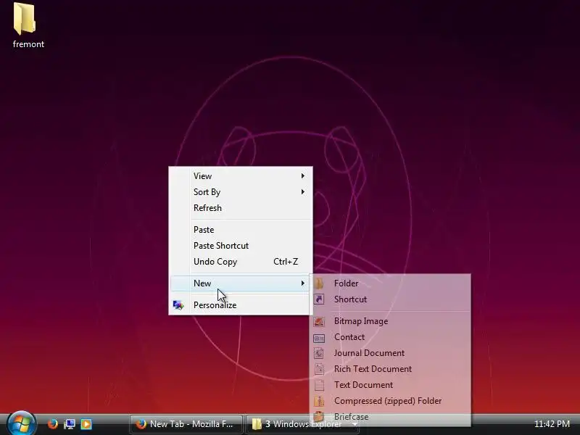
Task: Select the highlighted New menu item
Action: pos(240,283)
